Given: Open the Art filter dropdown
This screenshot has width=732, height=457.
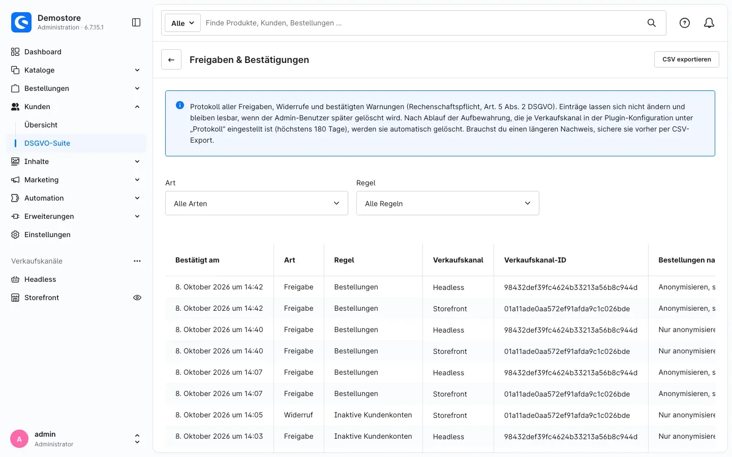Looking at the screenshot, I should click(257, 203).
